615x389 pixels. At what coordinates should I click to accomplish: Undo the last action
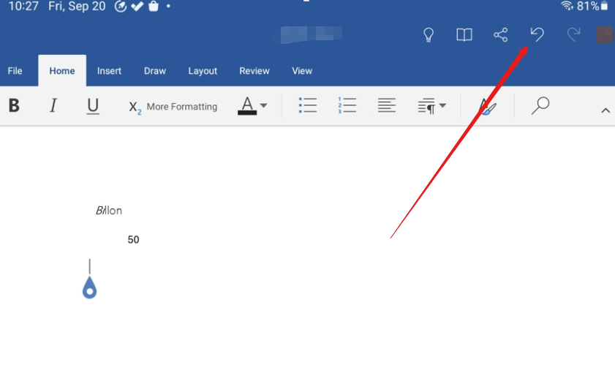[x=537, y=34]
